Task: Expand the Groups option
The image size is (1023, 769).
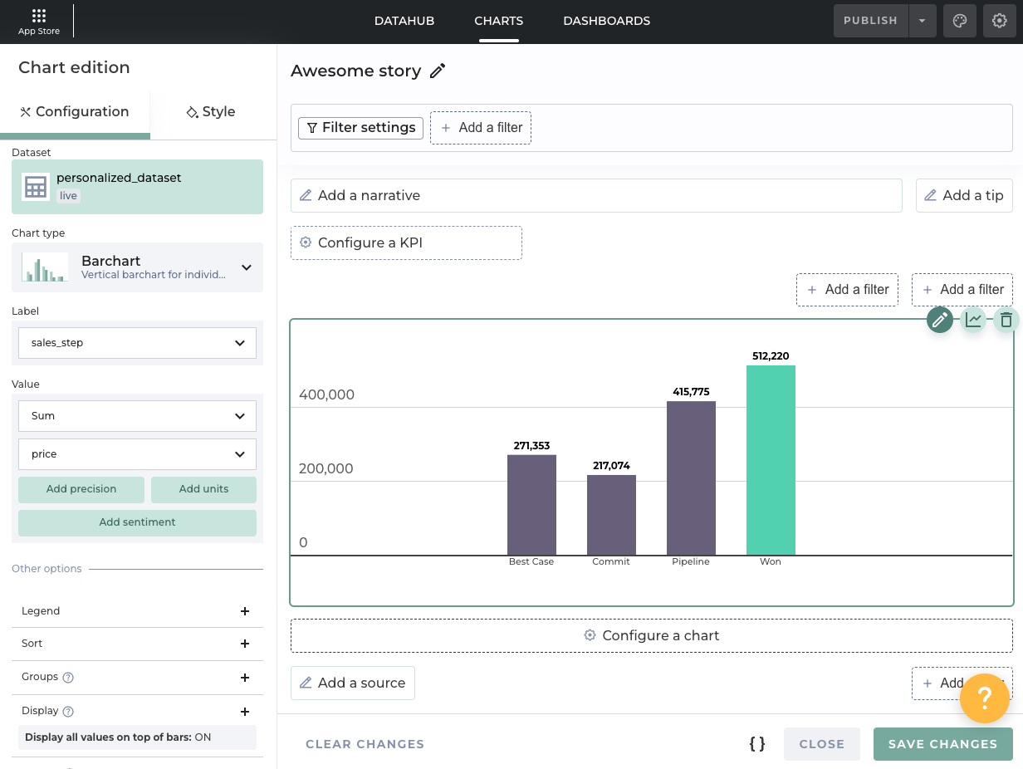Action: point(244,678)
